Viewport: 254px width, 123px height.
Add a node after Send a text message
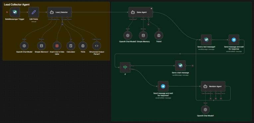coord(192,65)
